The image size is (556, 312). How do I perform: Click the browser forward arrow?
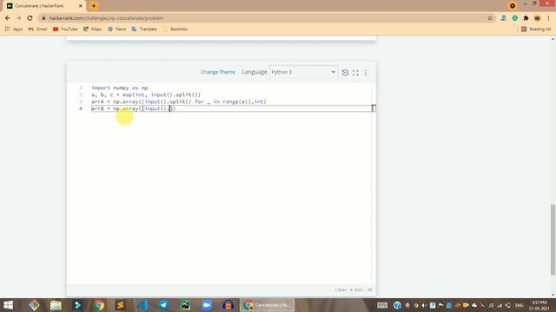coord(19,18)
